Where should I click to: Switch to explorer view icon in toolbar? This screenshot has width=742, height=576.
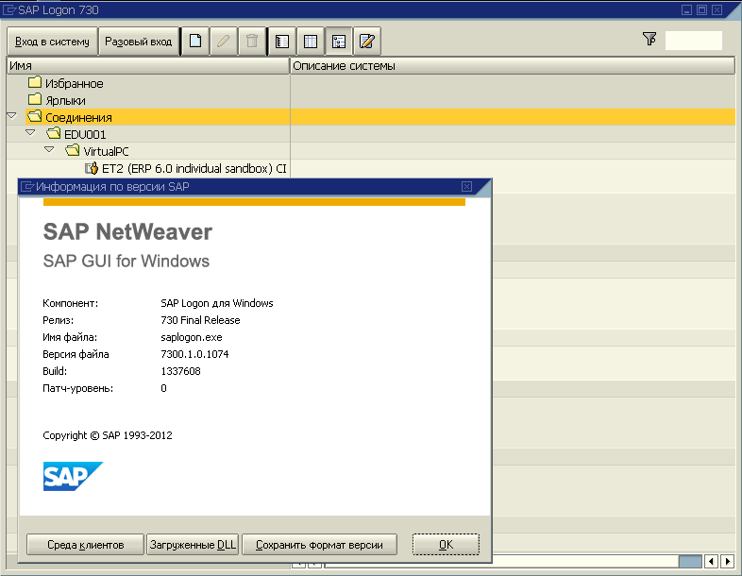282,42
